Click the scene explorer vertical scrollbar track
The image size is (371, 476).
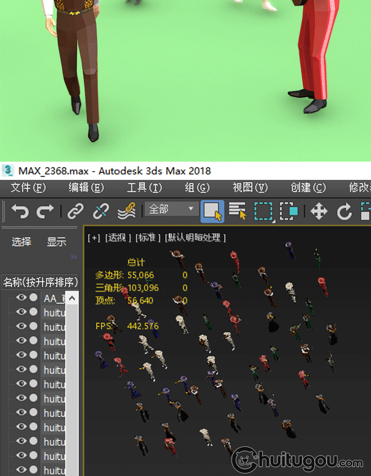point(72,390)
